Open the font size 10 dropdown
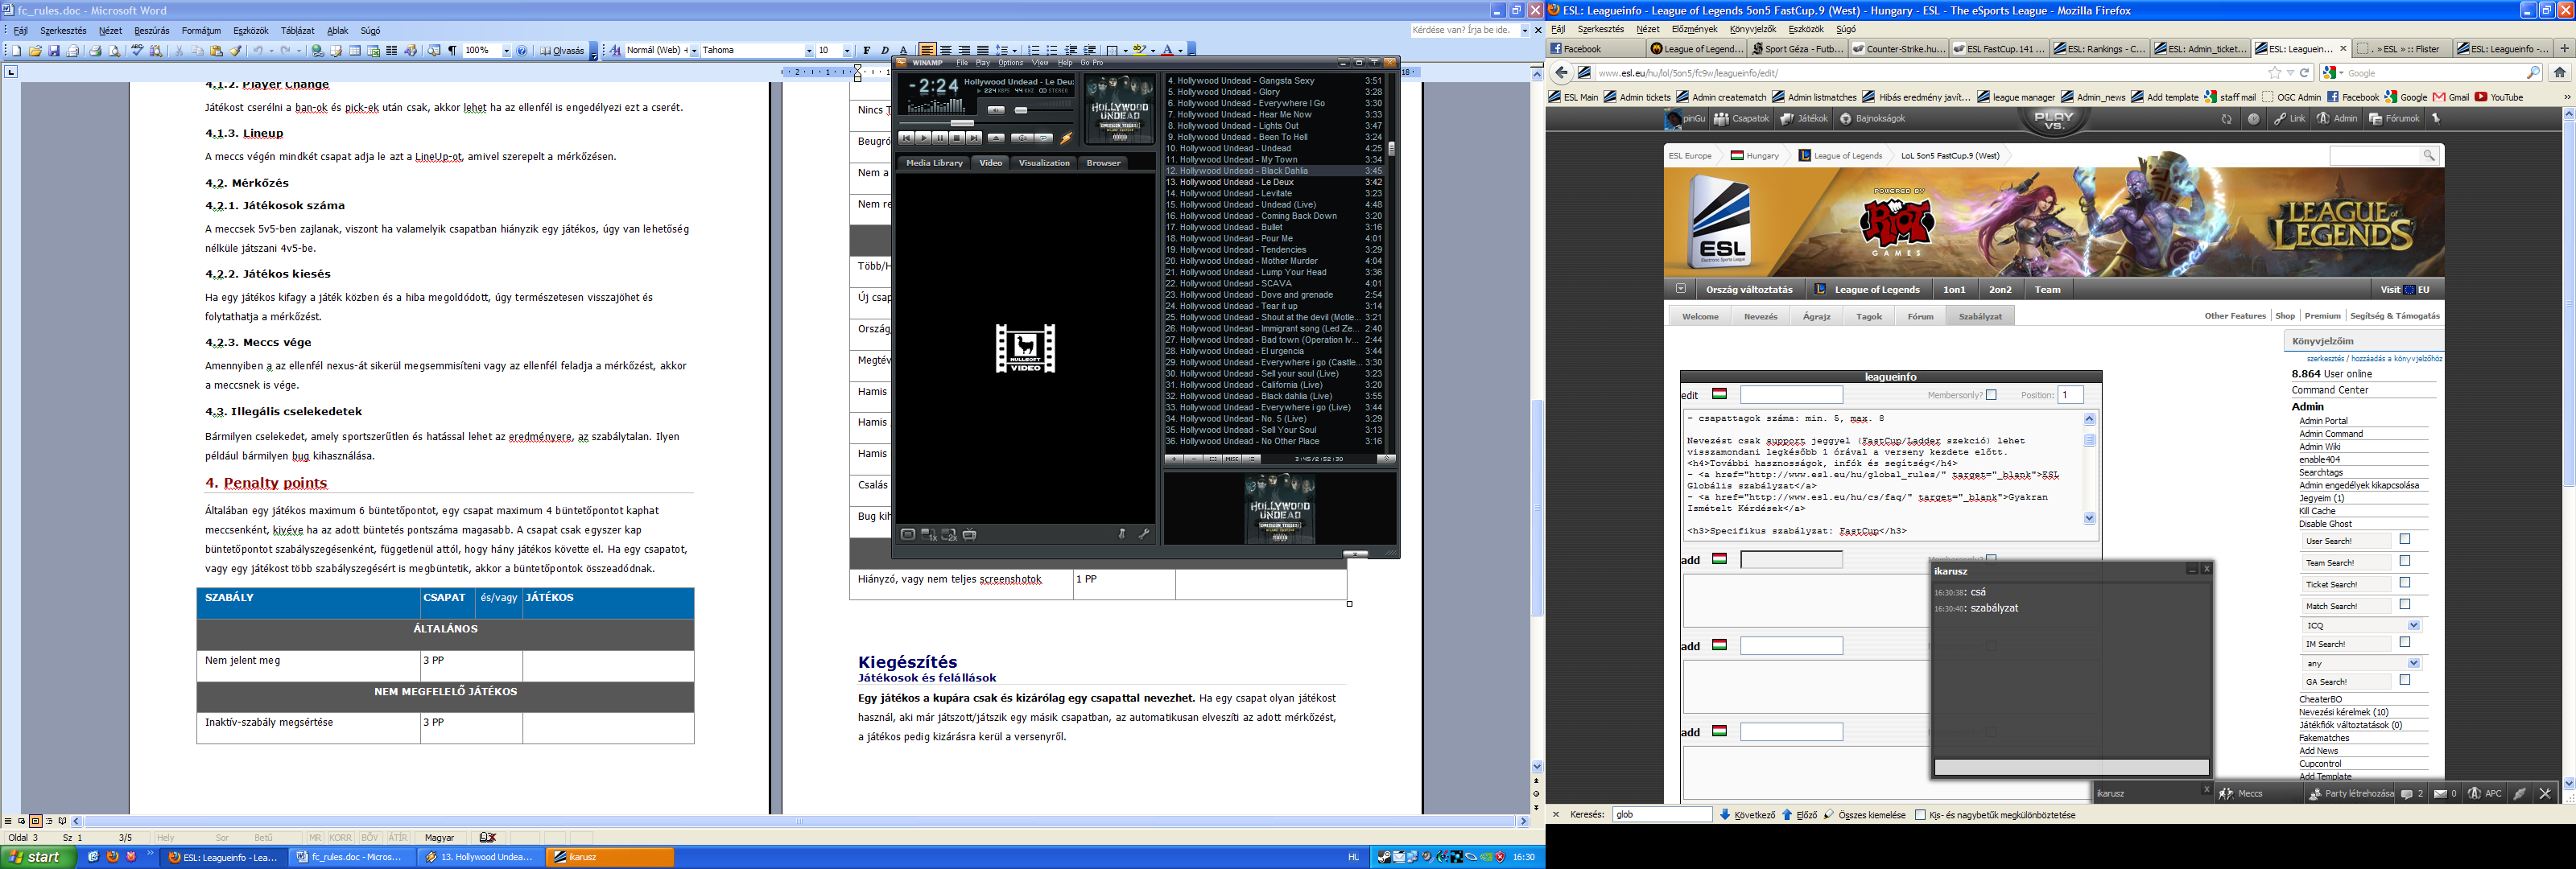The height and width of the screenshot is (869, 2576). [x=847, y=51]
